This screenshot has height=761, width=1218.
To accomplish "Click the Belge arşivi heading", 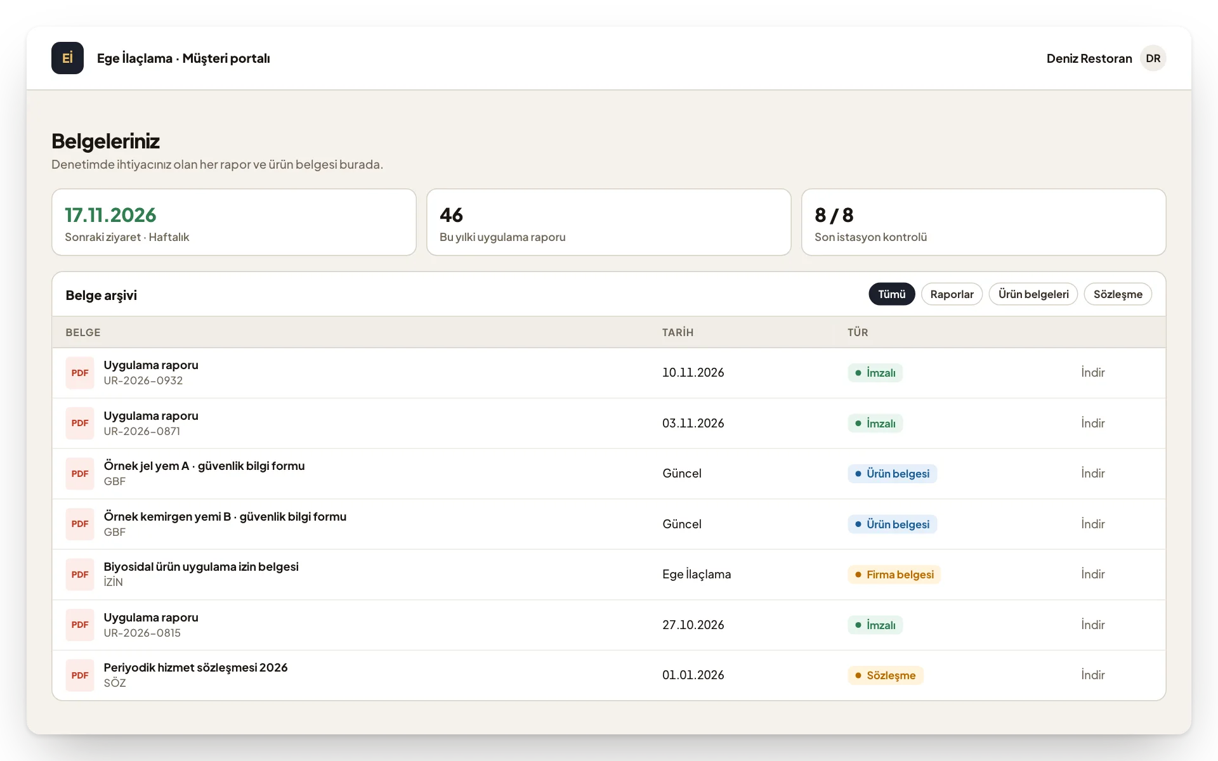I will pos(101,296).
